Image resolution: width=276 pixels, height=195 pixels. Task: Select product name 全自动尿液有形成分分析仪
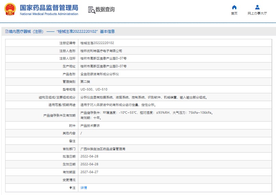(100, 74)
